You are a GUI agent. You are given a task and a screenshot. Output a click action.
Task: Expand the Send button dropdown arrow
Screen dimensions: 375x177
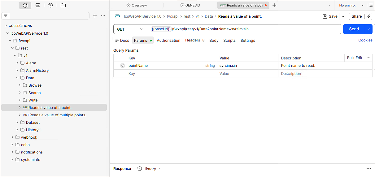coord(368,29)
